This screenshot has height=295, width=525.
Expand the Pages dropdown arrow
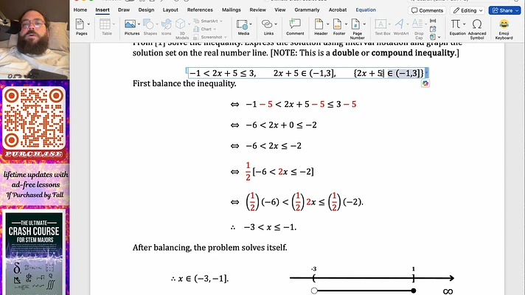tap(88, 24)
